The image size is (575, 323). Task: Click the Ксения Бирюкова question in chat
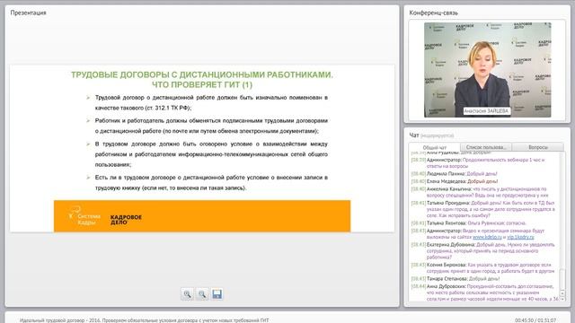[482, 267]
